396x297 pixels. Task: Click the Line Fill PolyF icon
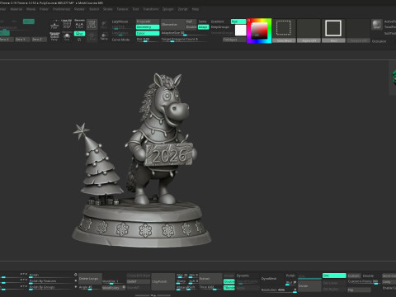click(67, 25)
